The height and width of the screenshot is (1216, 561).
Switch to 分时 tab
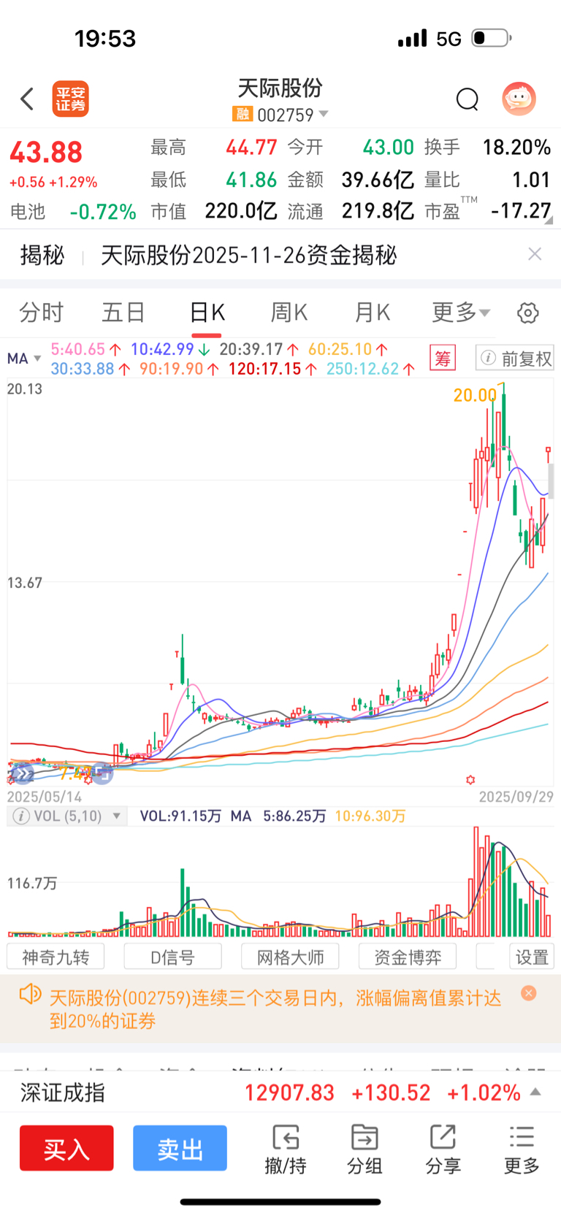[x=42, y=313]
